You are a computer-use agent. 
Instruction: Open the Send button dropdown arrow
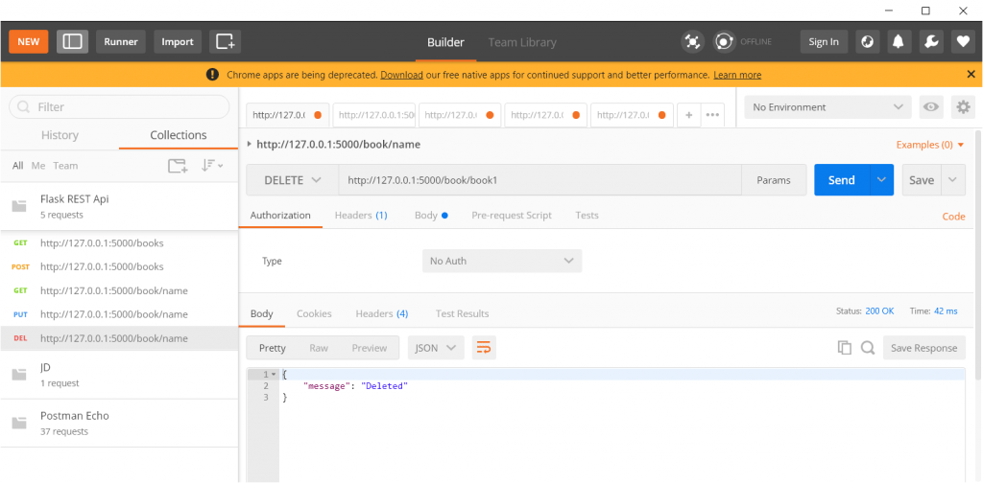881,180
